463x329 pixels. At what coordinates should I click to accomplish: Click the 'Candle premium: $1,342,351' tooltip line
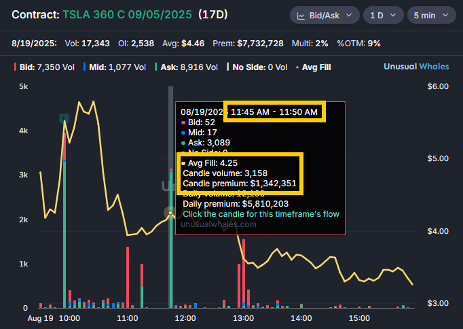point(240,184)
